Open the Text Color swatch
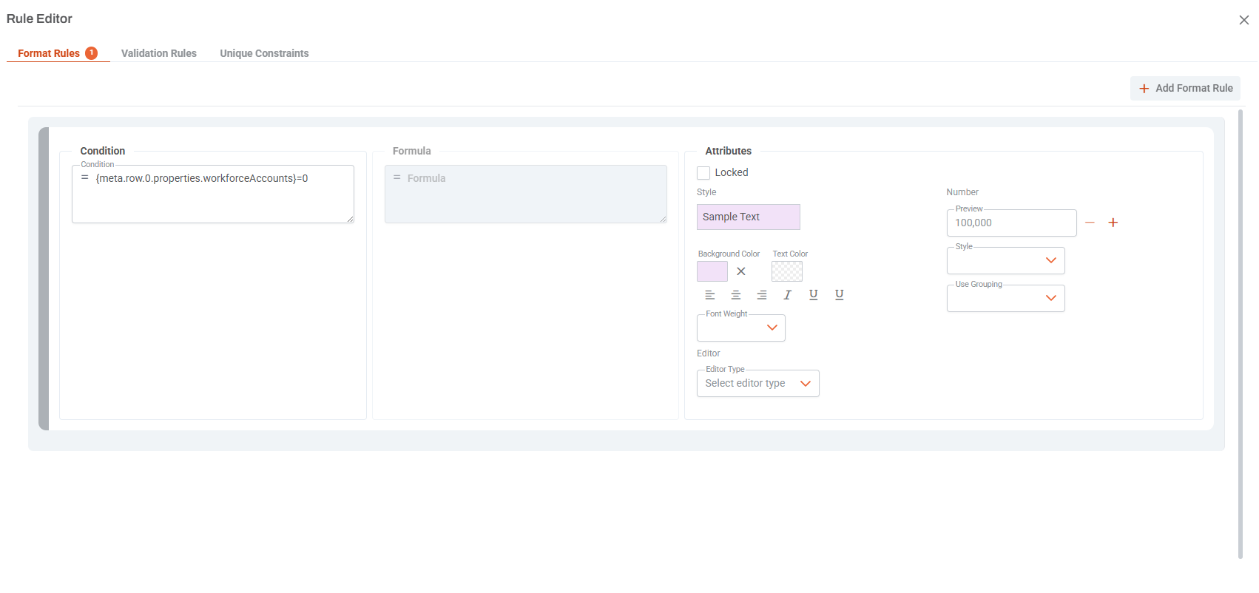 [787, 271]
